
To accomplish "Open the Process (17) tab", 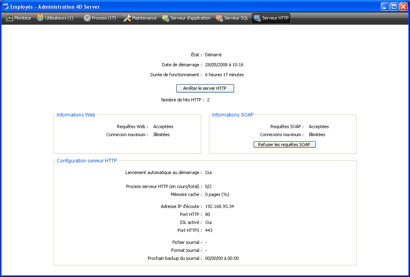I will click(x=100, y=18).
